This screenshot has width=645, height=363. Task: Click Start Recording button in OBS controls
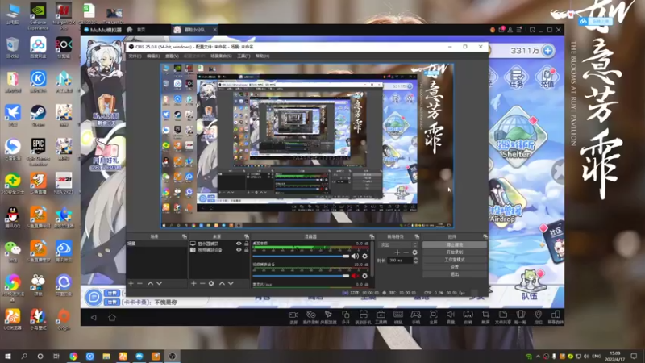coord(455,252)
